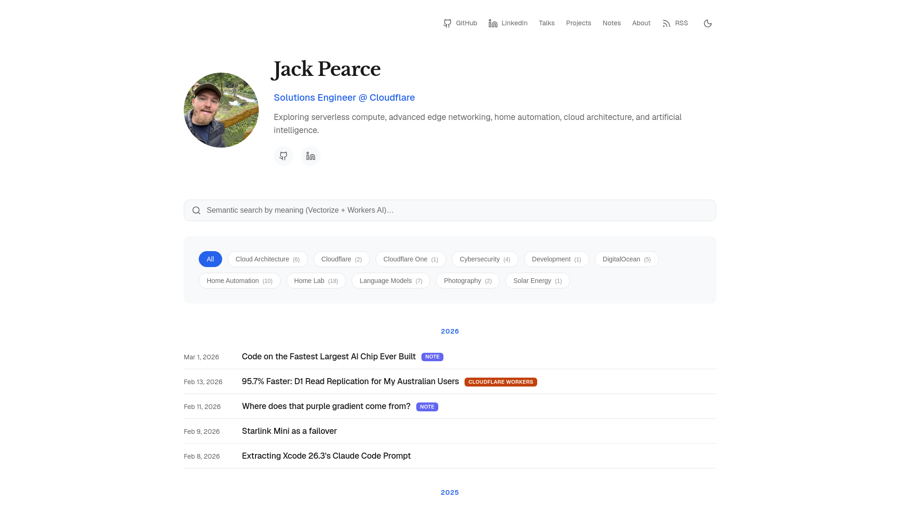Open the D1 Read Replication post

(x=350, y=381)
